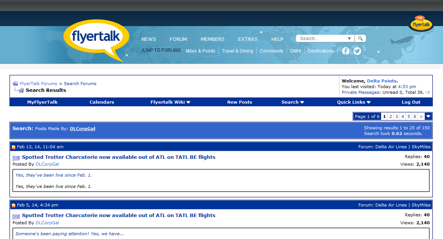
Task: Click envelope icon of Feb 13 post
Action: [16, 158]
